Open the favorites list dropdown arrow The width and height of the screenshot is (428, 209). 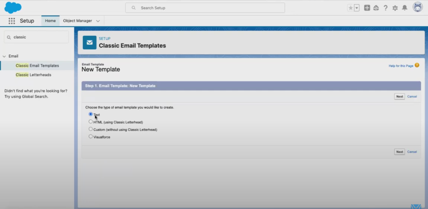357,8
